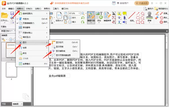Click the 查找(F) find button
The width and height of the screenshot is (169, 107).
[x=148, y=9]
